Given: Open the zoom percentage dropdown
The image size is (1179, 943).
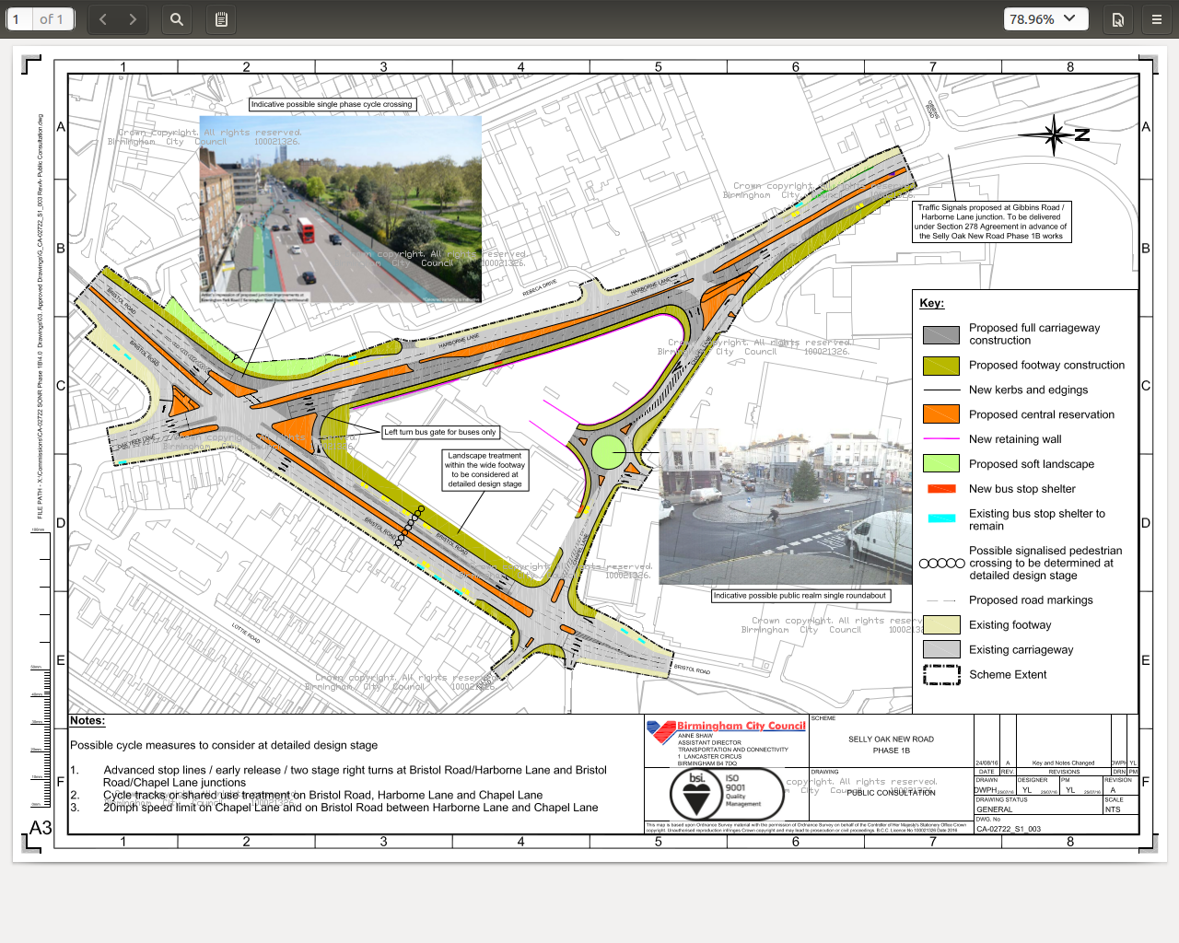Looking at the screenshot, I should [1045, 18].
